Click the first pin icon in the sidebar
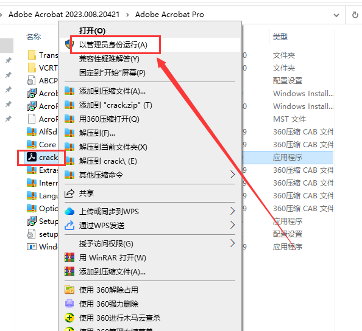The image size is (362, 331). (9, 60)
